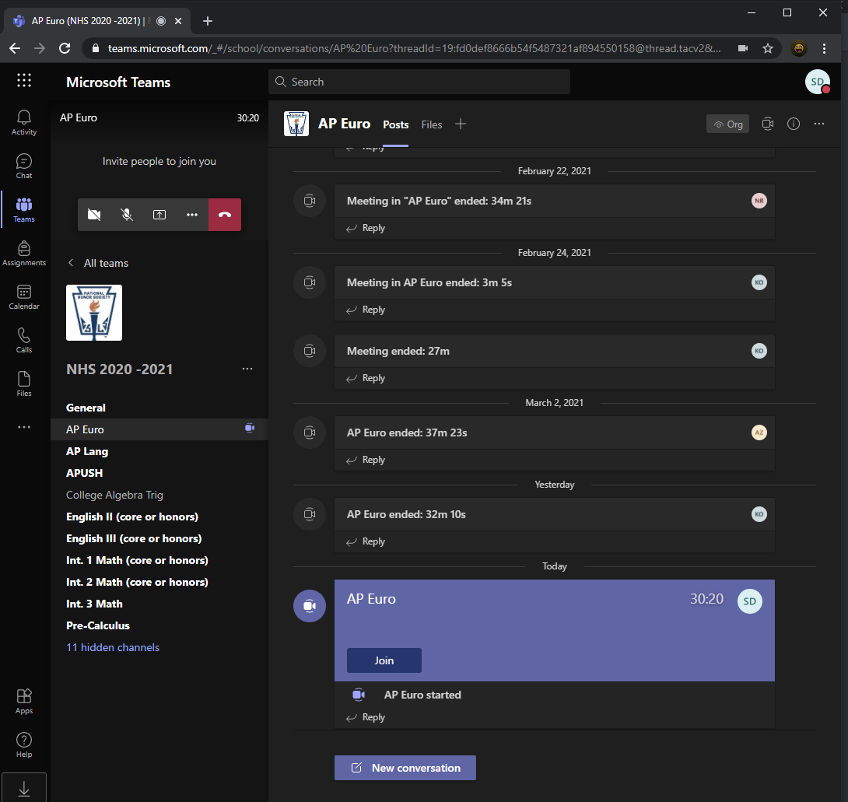Open the Calendar app icon
Viewport: 848px width, 802px height.
(24, 296)
